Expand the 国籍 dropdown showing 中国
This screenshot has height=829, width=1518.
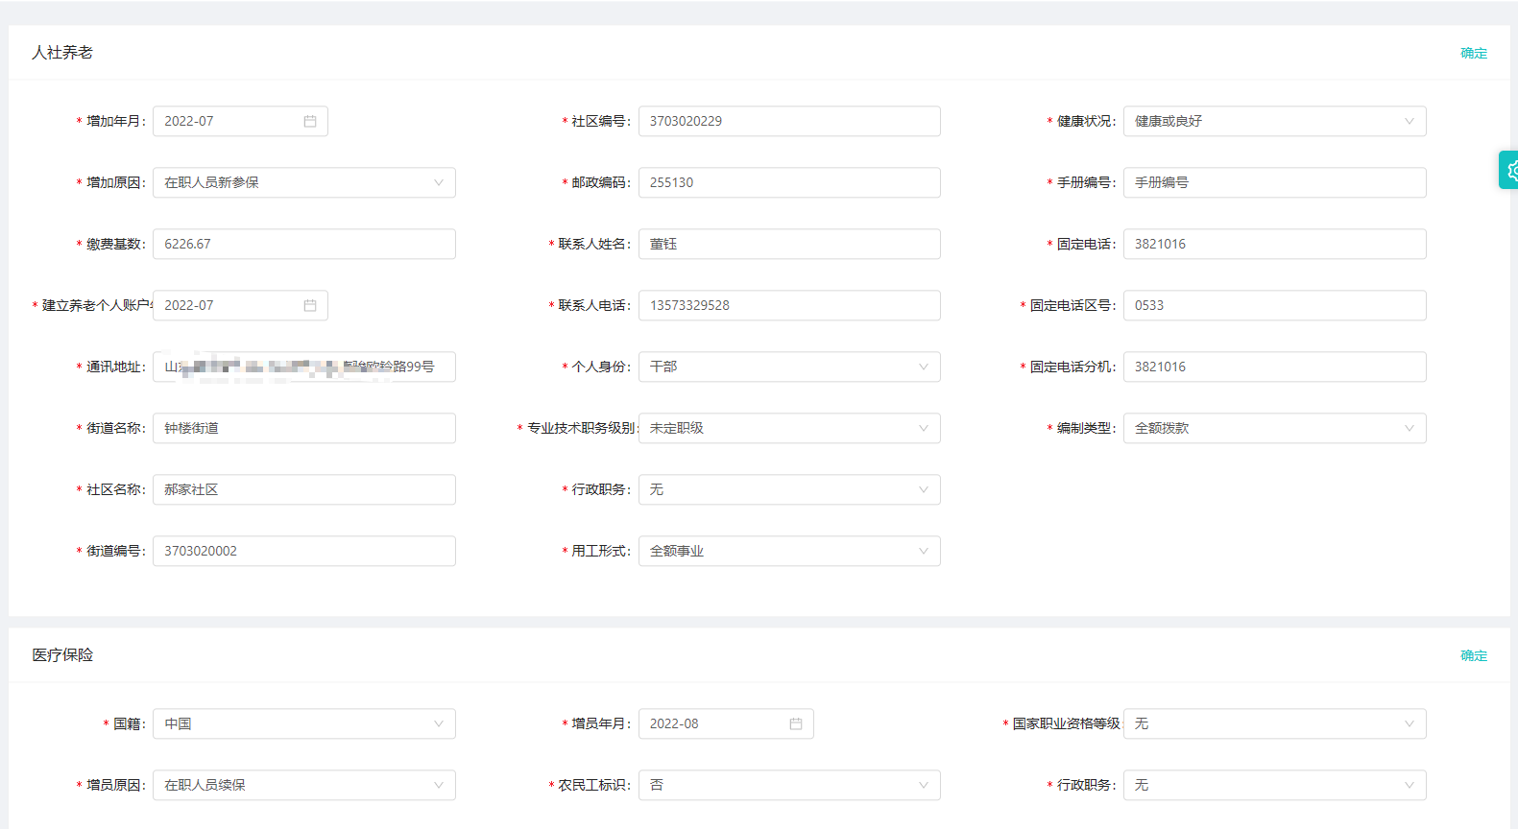point(304,723)
